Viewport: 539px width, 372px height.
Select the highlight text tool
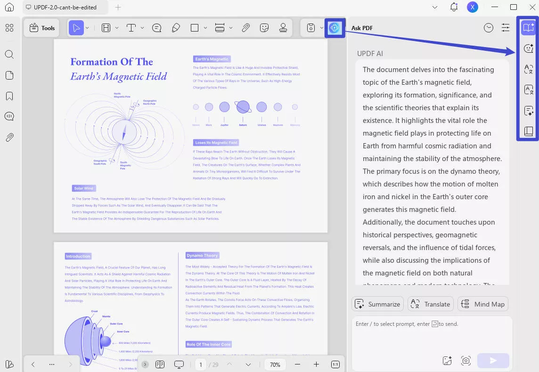(106, 28)
